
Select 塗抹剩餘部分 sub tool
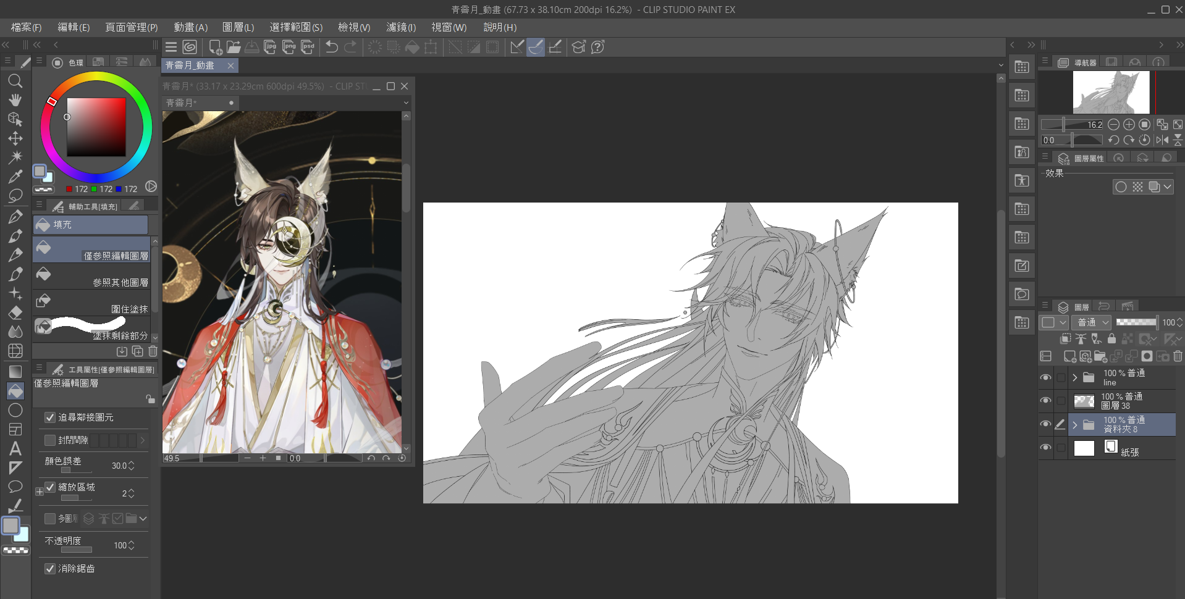click(x=91, y=329)
